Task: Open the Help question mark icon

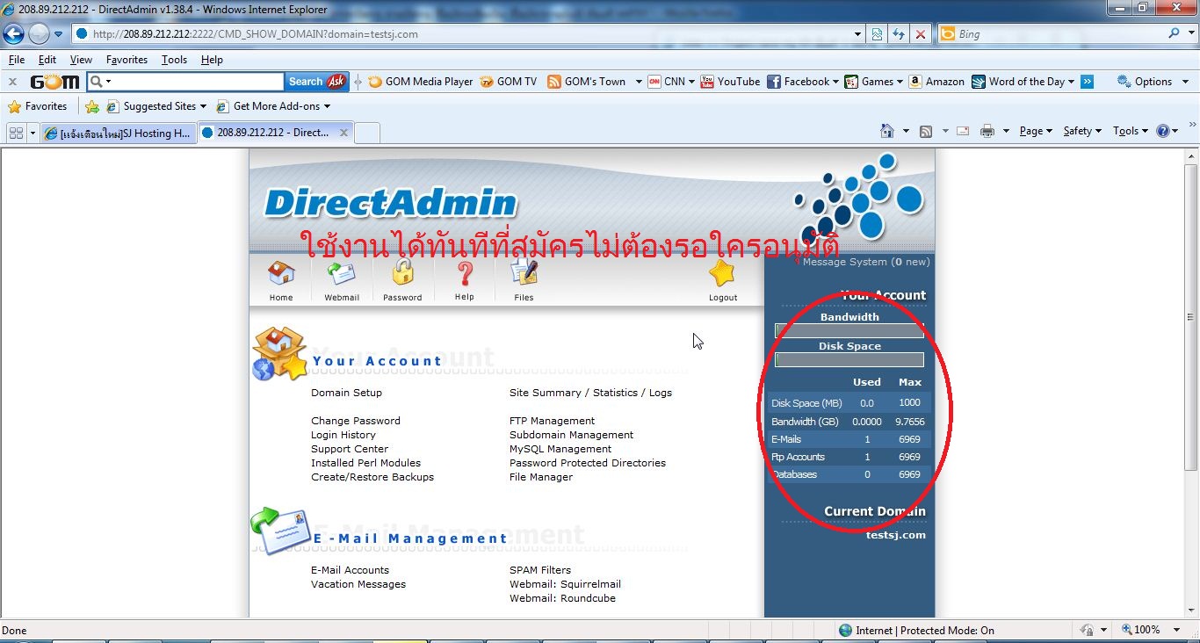Action: point(465,273)
